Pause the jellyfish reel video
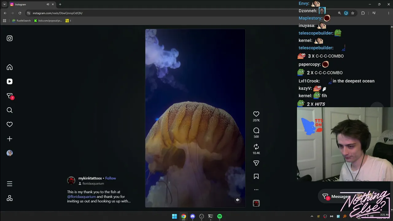The height and width of the screenshot is (221, 393). coord(195,118)
